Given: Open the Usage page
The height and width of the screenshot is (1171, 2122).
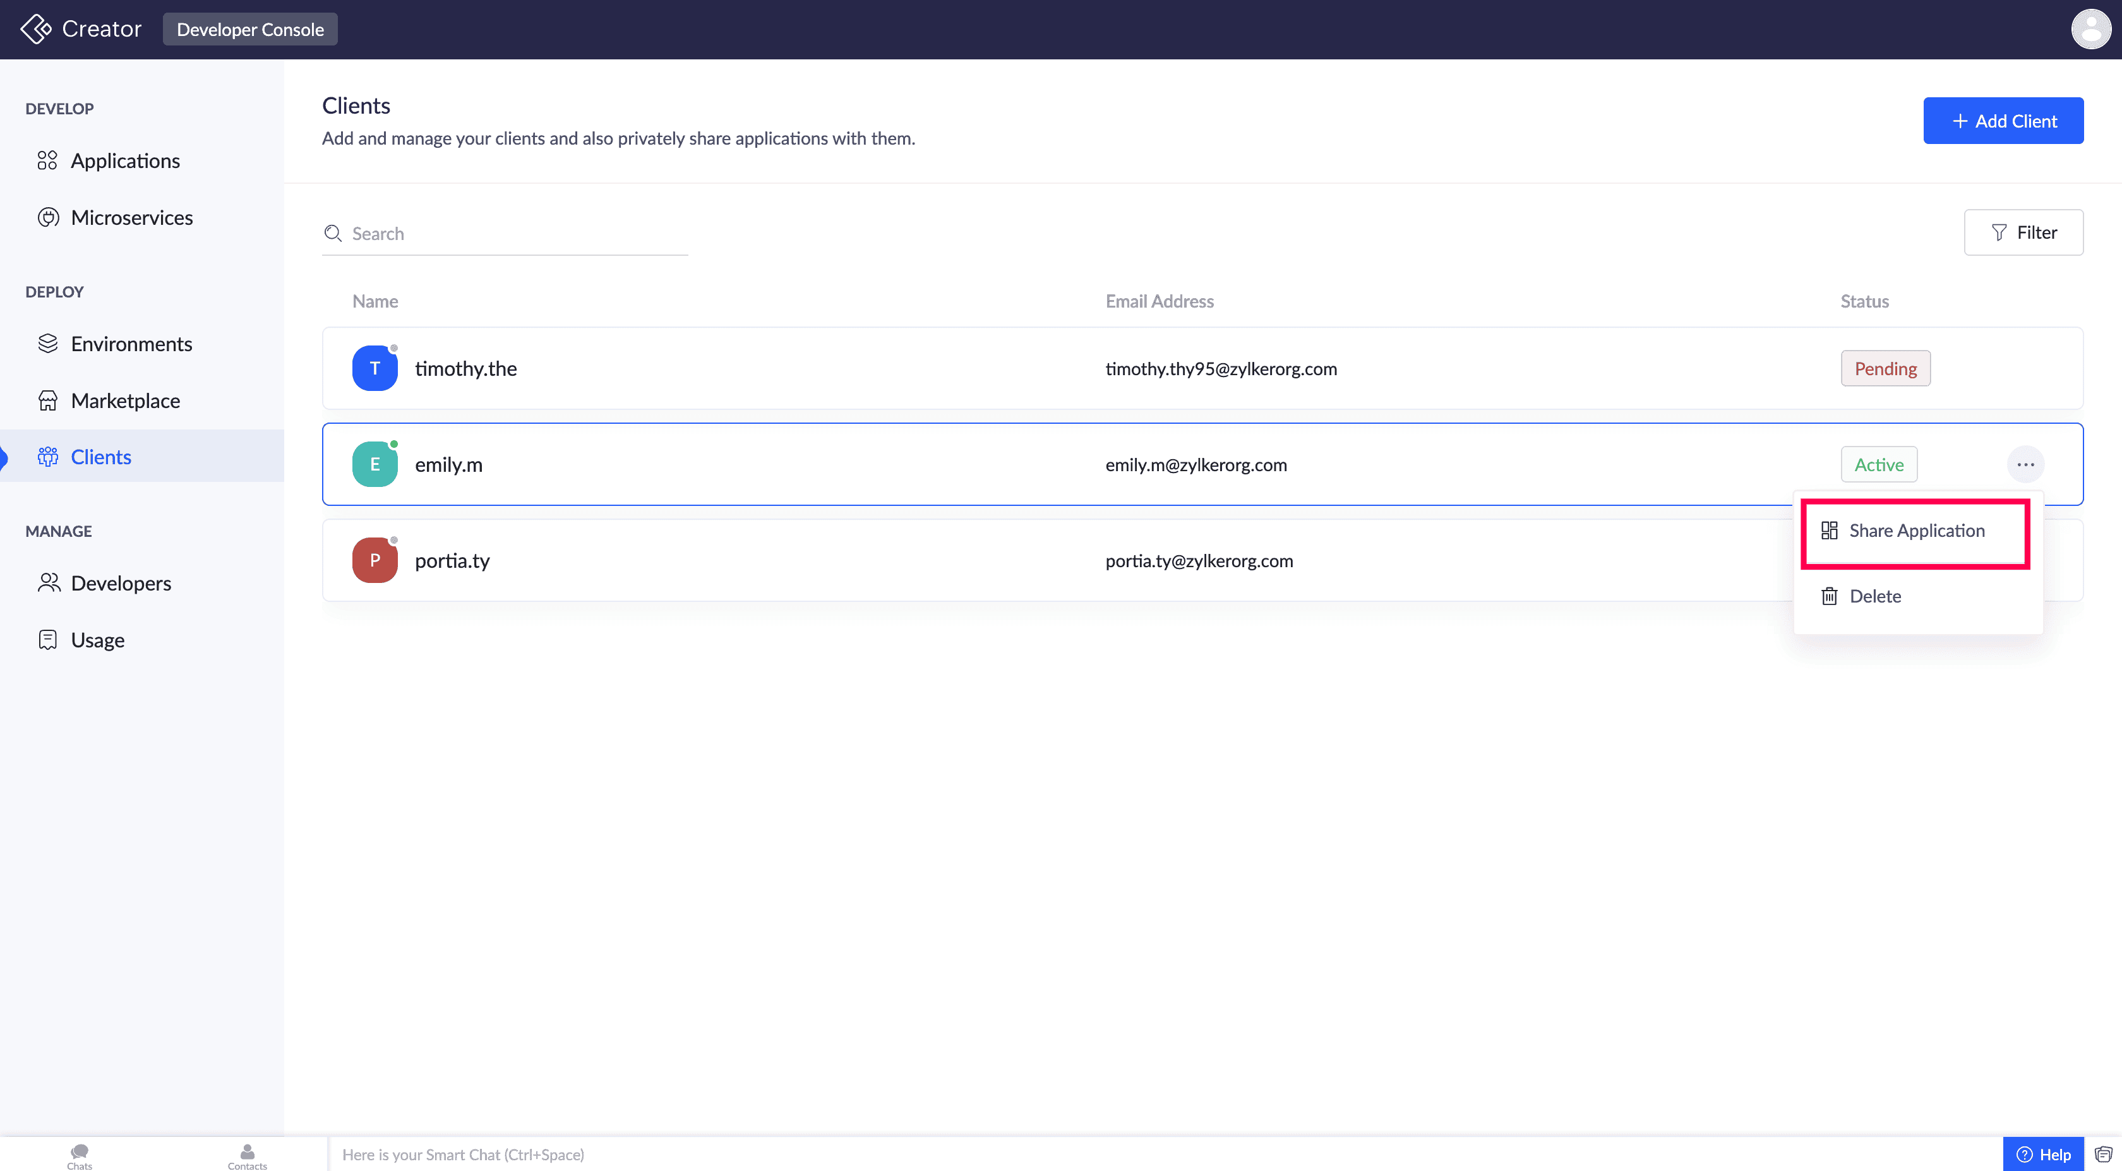Looking at the screenshot, I should (97, 640).
